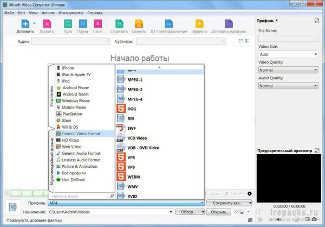This screenshot has width=325, height=227.
Task: Open the Video Quality dropdown
Action: [288, 70]
